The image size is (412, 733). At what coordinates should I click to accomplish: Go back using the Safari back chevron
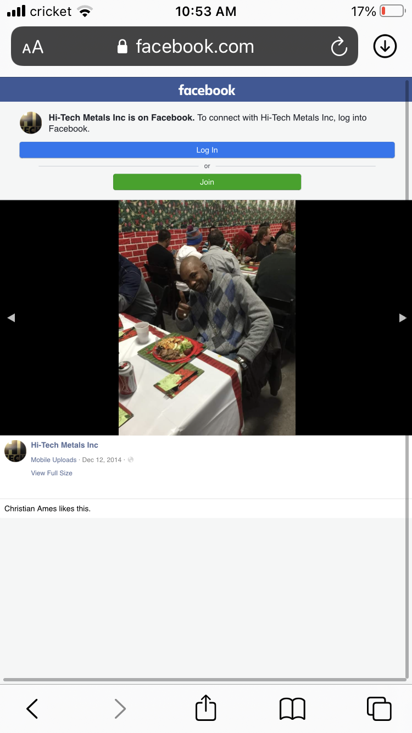click(32, 708)
